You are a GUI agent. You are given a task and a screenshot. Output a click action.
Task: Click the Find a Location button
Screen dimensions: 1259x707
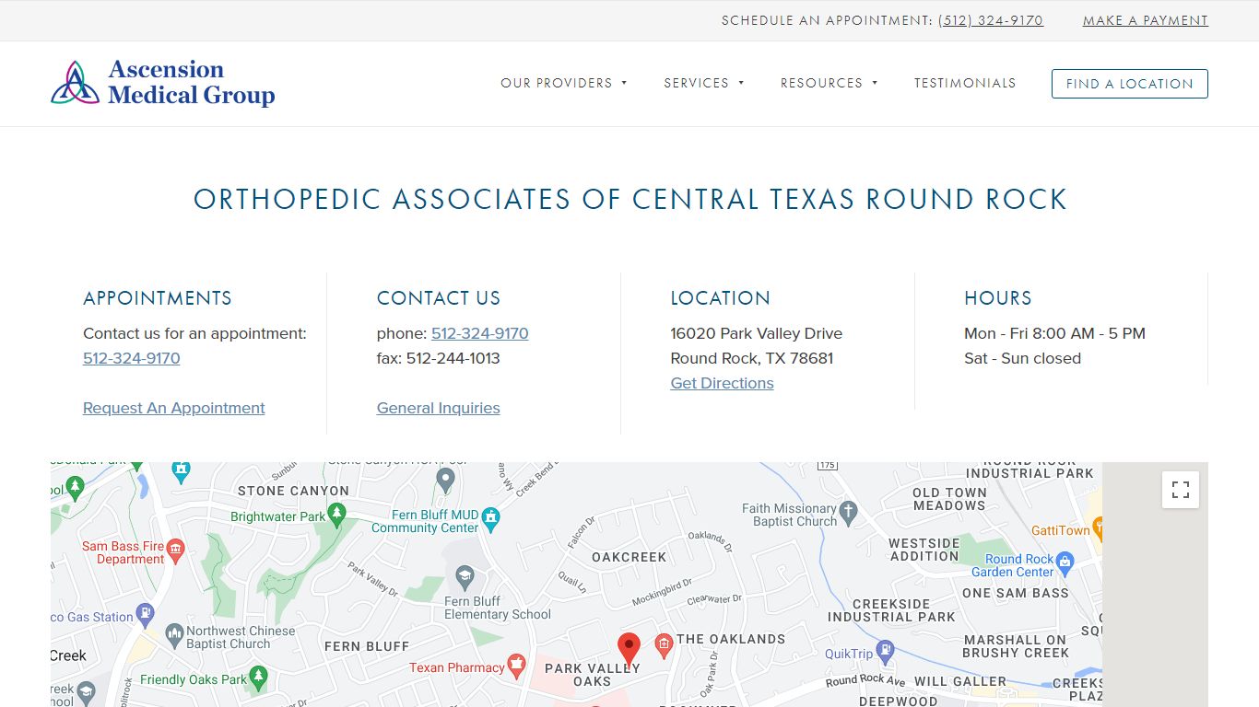point(1130,84)
